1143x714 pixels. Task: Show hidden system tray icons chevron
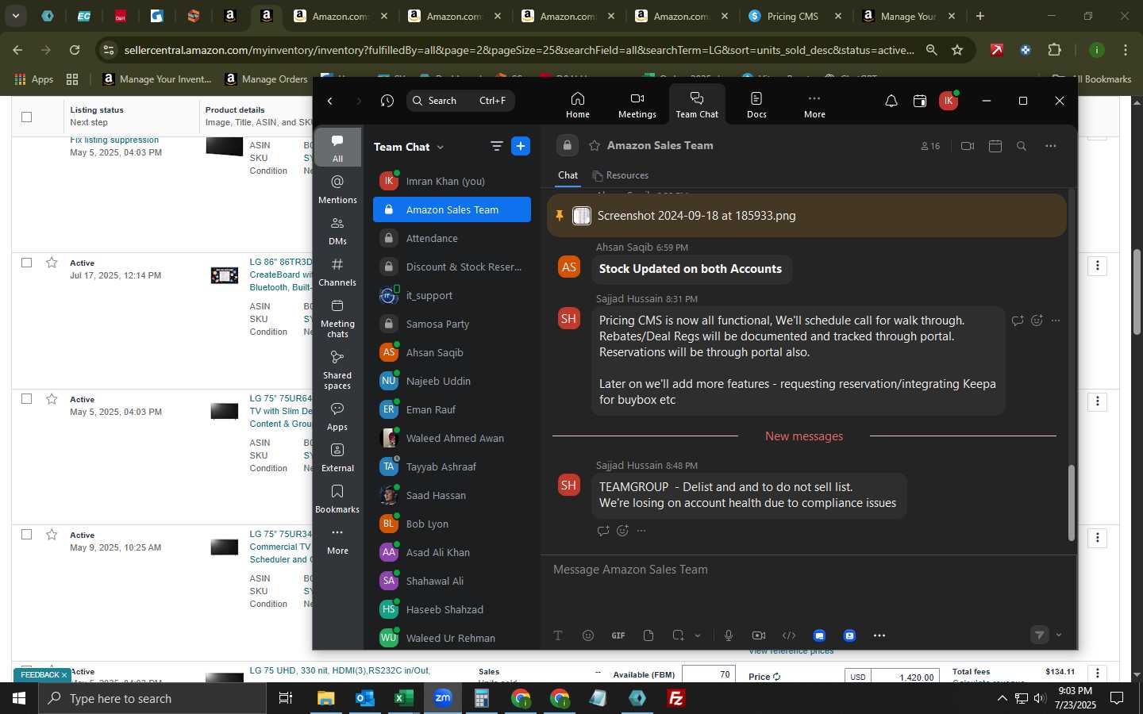[1002, 698]
